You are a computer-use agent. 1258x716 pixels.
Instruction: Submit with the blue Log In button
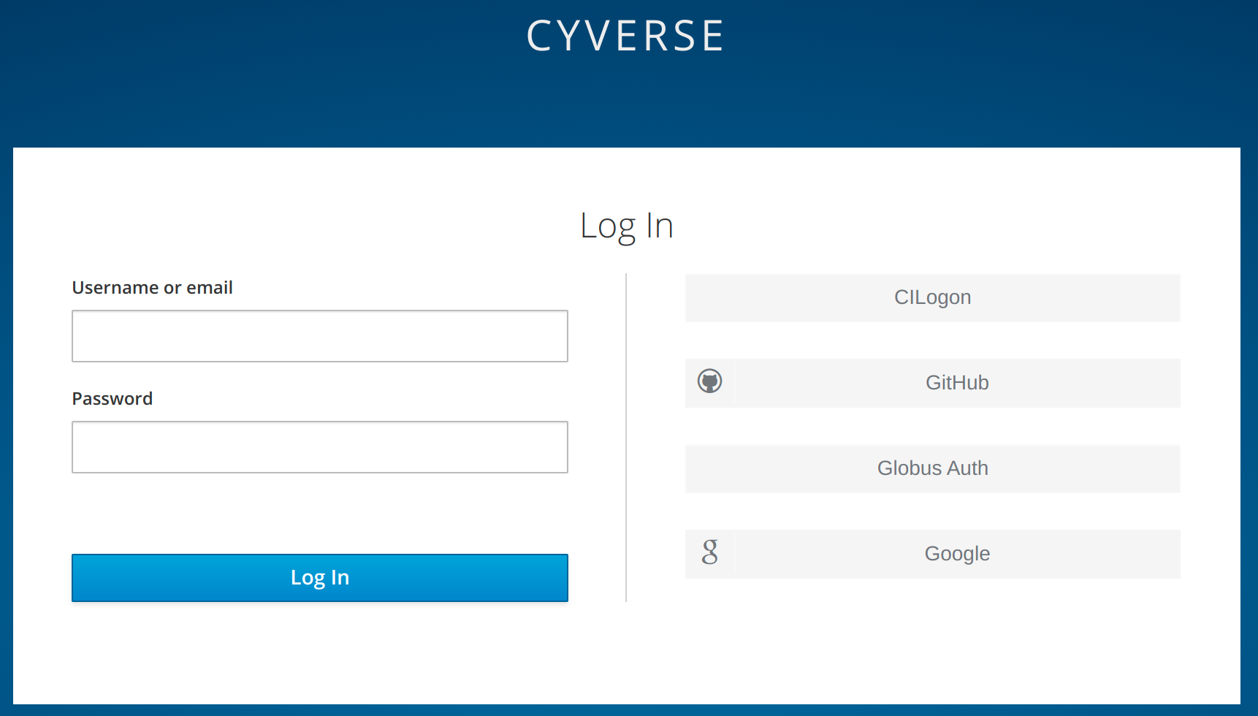pos(320,578)
